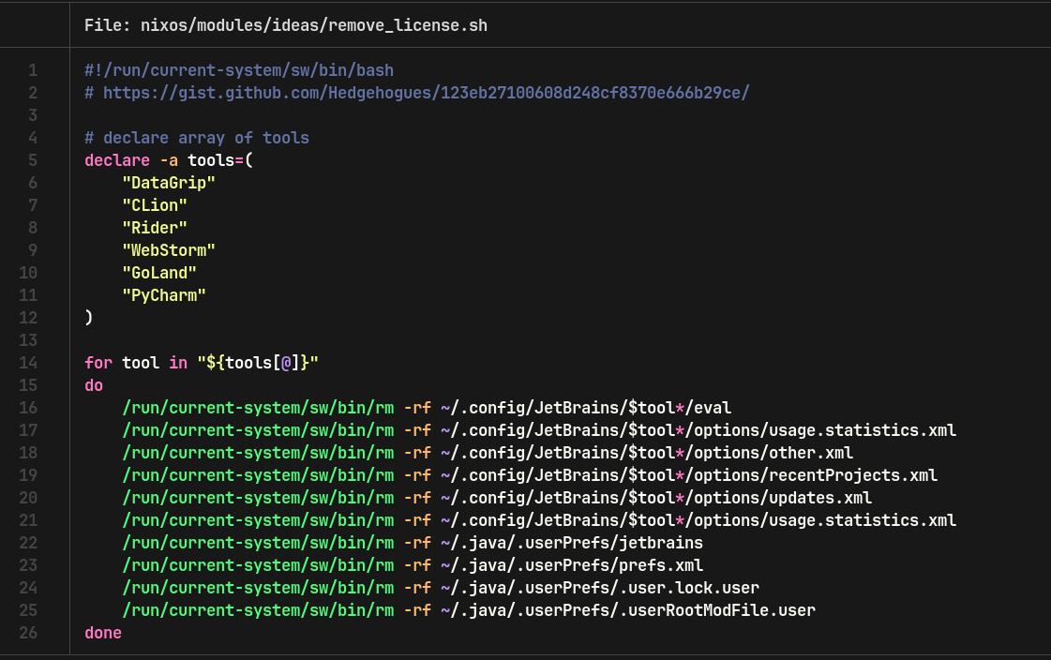Viewport: 1051px width, 660px height.
Task: Click line number 26 in the gutter
Action: tap(28, 633)
